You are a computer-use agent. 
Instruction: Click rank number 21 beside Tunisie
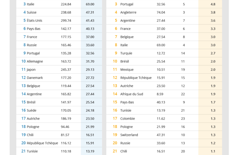(x=23, y=151)
